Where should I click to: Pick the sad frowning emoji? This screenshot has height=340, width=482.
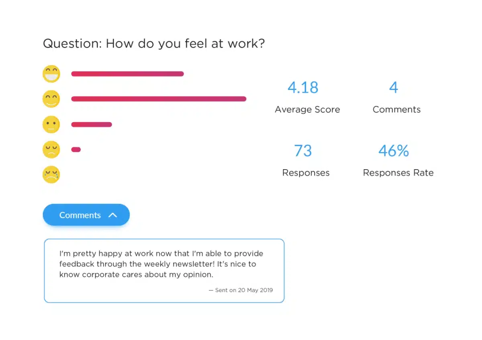51,150
